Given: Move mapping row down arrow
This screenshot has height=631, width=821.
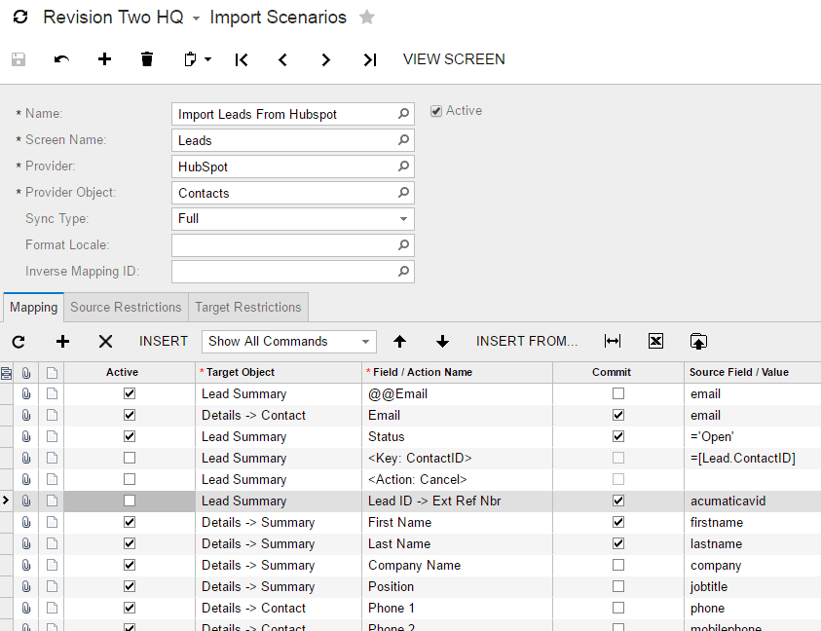Looking at the screenshot, I should point(442,342).
